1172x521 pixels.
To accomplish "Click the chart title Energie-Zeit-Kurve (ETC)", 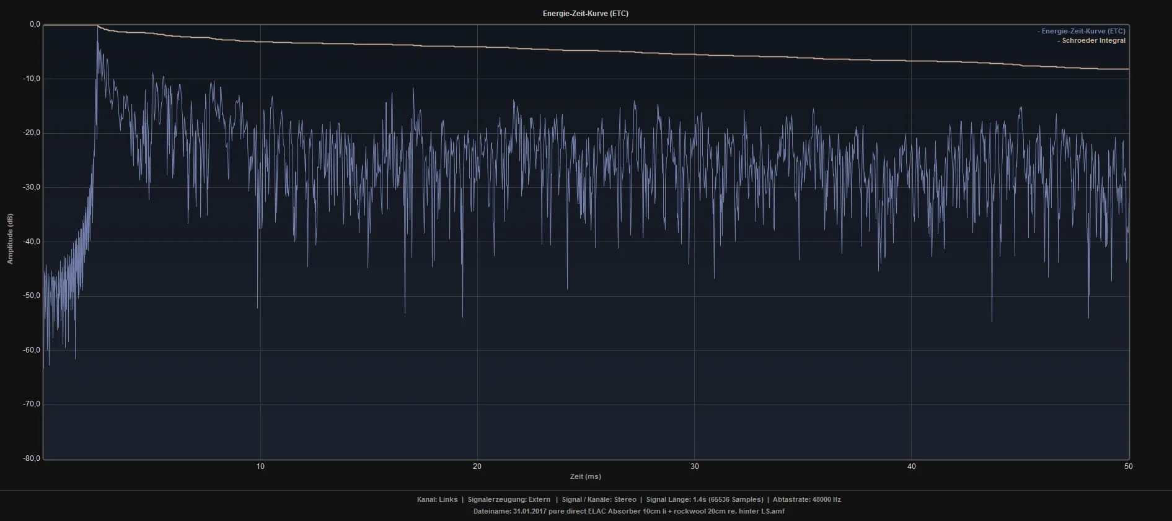I will click(x=585, y=14).
